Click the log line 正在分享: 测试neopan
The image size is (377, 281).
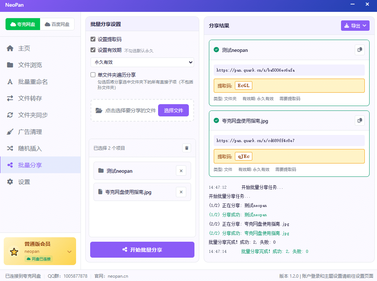click(x=238, y=205)
